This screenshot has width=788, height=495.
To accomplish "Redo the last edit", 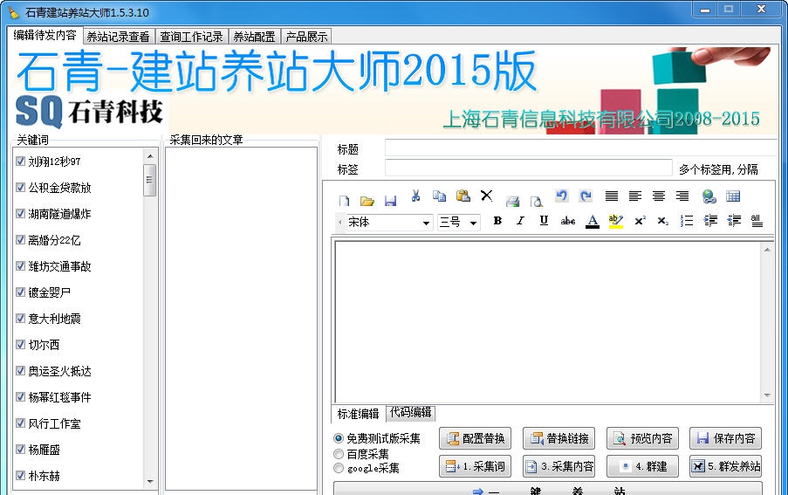I will pyautogui.click(x=586, y=196).
